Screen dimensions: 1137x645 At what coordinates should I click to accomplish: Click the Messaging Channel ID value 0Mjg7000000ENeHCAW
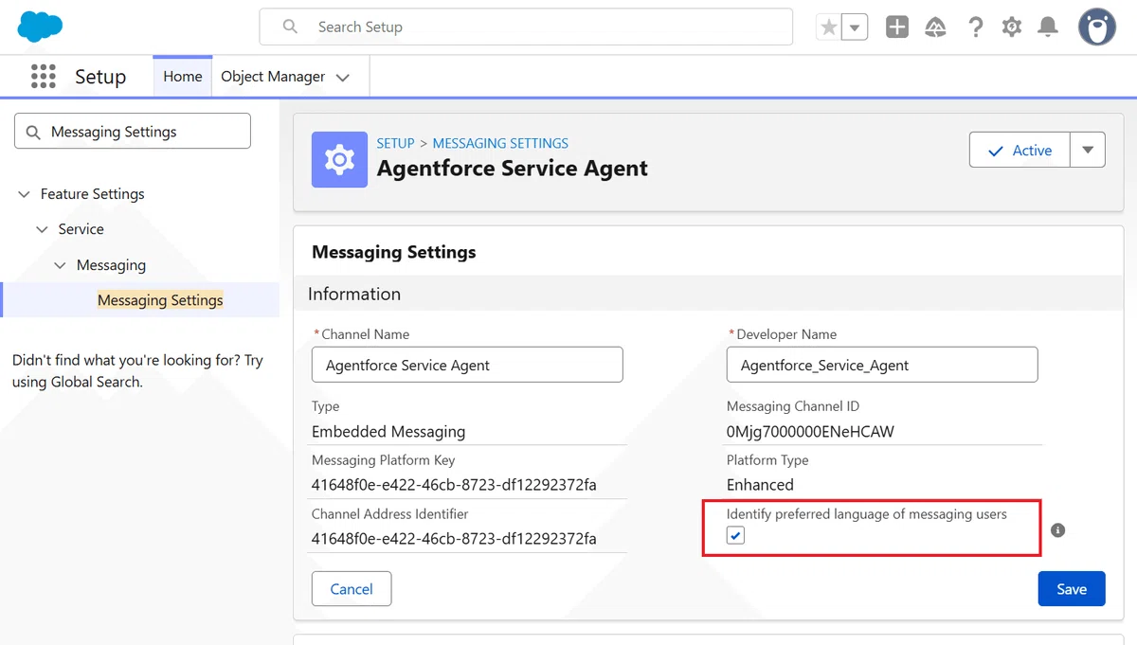[x=810, y=431]
